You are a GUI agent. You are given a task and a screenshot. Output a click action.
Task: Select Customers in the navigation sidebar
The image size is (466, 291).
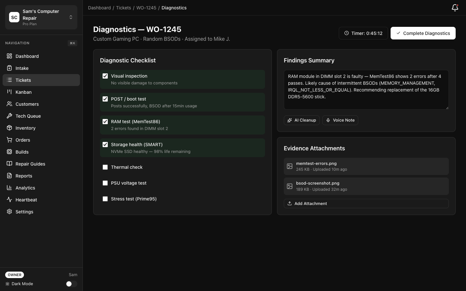27,104
